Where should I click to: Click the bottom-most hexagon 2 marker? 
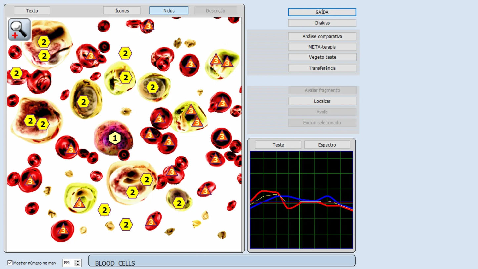coord(126,225)
